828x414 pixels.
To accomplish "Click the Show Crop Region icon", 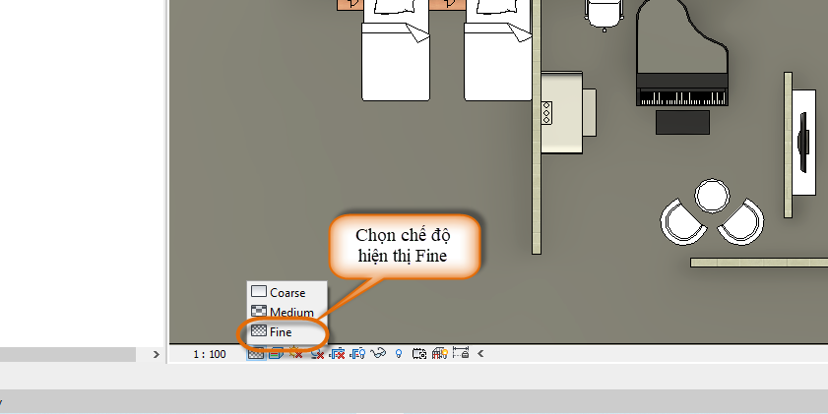I will [357, 354].
